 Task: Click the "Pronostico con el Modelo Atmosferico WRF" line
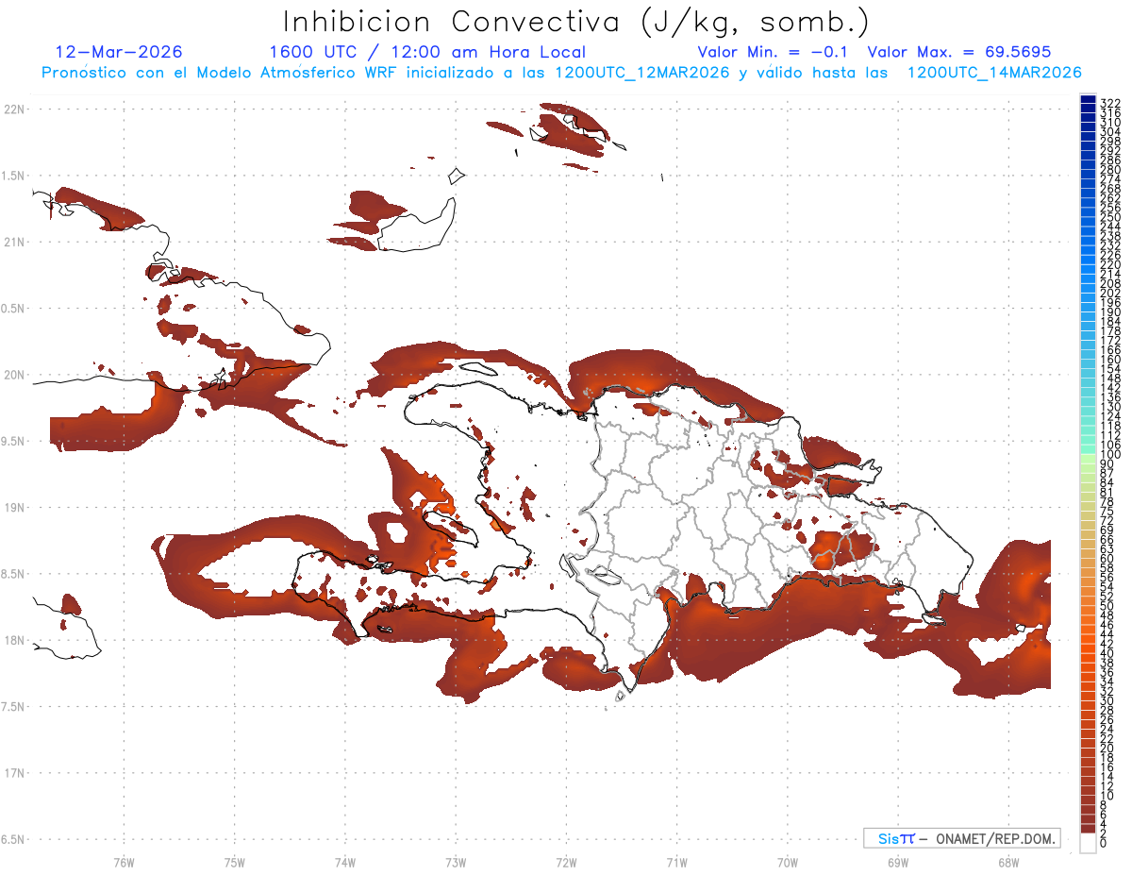point(561,73)
